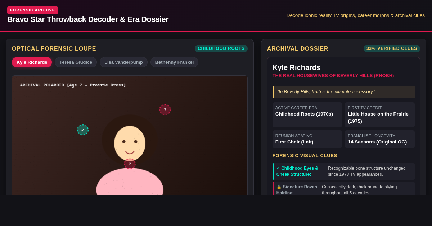Click the locked Signature Raven Hairline clue
432x226 pixels.
343,189
